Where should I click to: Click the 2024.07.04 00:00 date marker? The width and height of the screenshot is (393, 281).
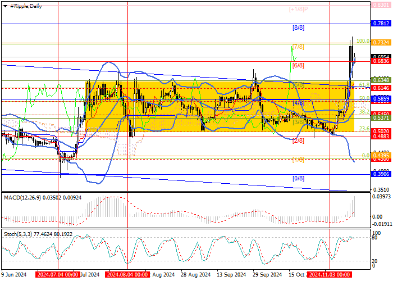58,274
